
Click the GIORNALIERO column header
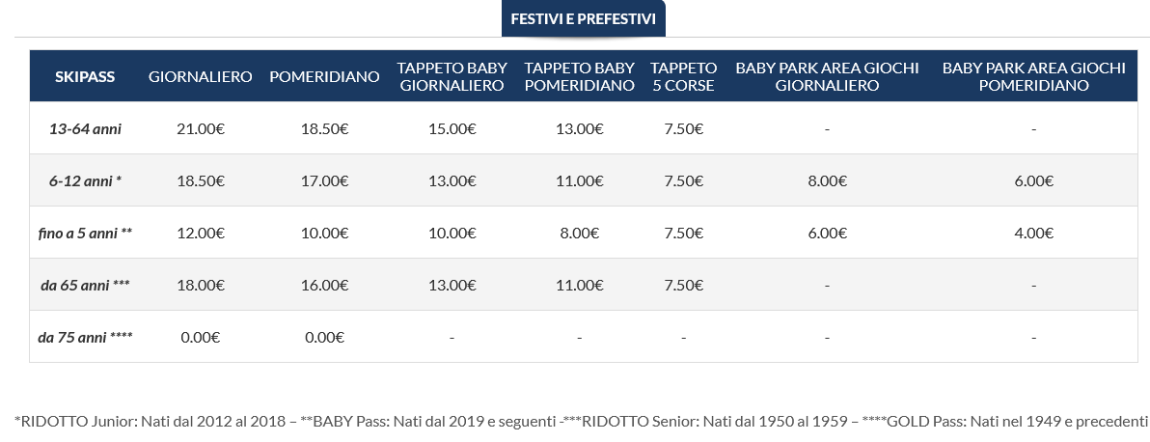[x=201, y=76]
